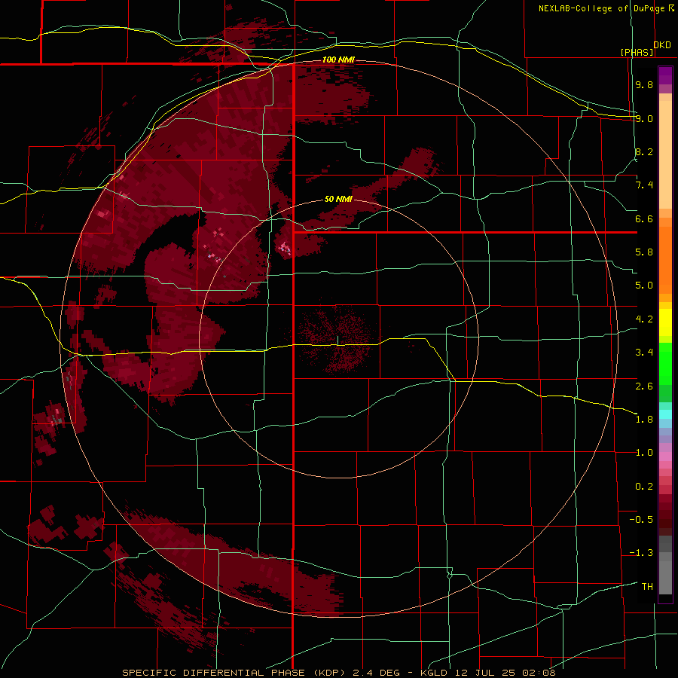This screenshot has height=678, width=678.
Task: Click the radar site marker at ring center
Action: [337, 341]
